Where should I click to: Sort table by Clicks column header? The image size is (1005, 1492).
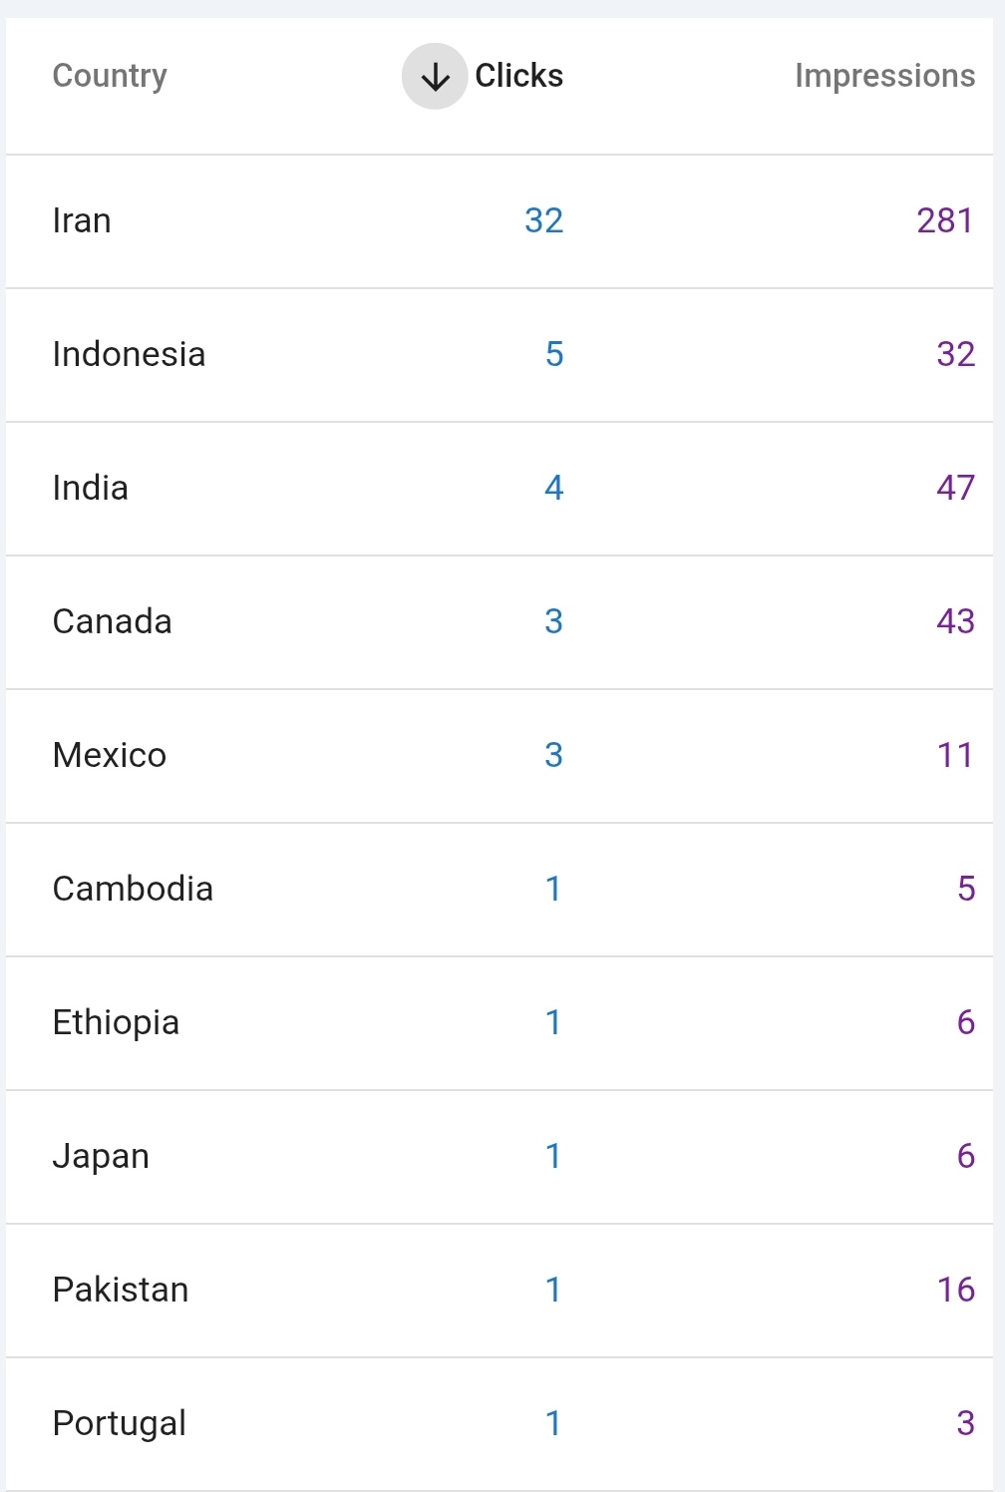(518, 76)
